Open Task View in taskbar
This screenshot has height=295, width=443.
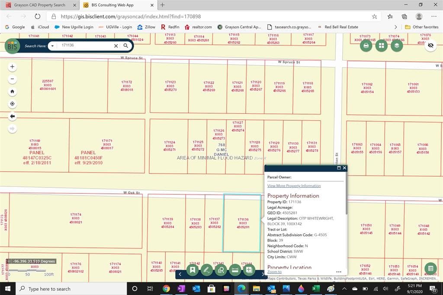pos(150,289)
